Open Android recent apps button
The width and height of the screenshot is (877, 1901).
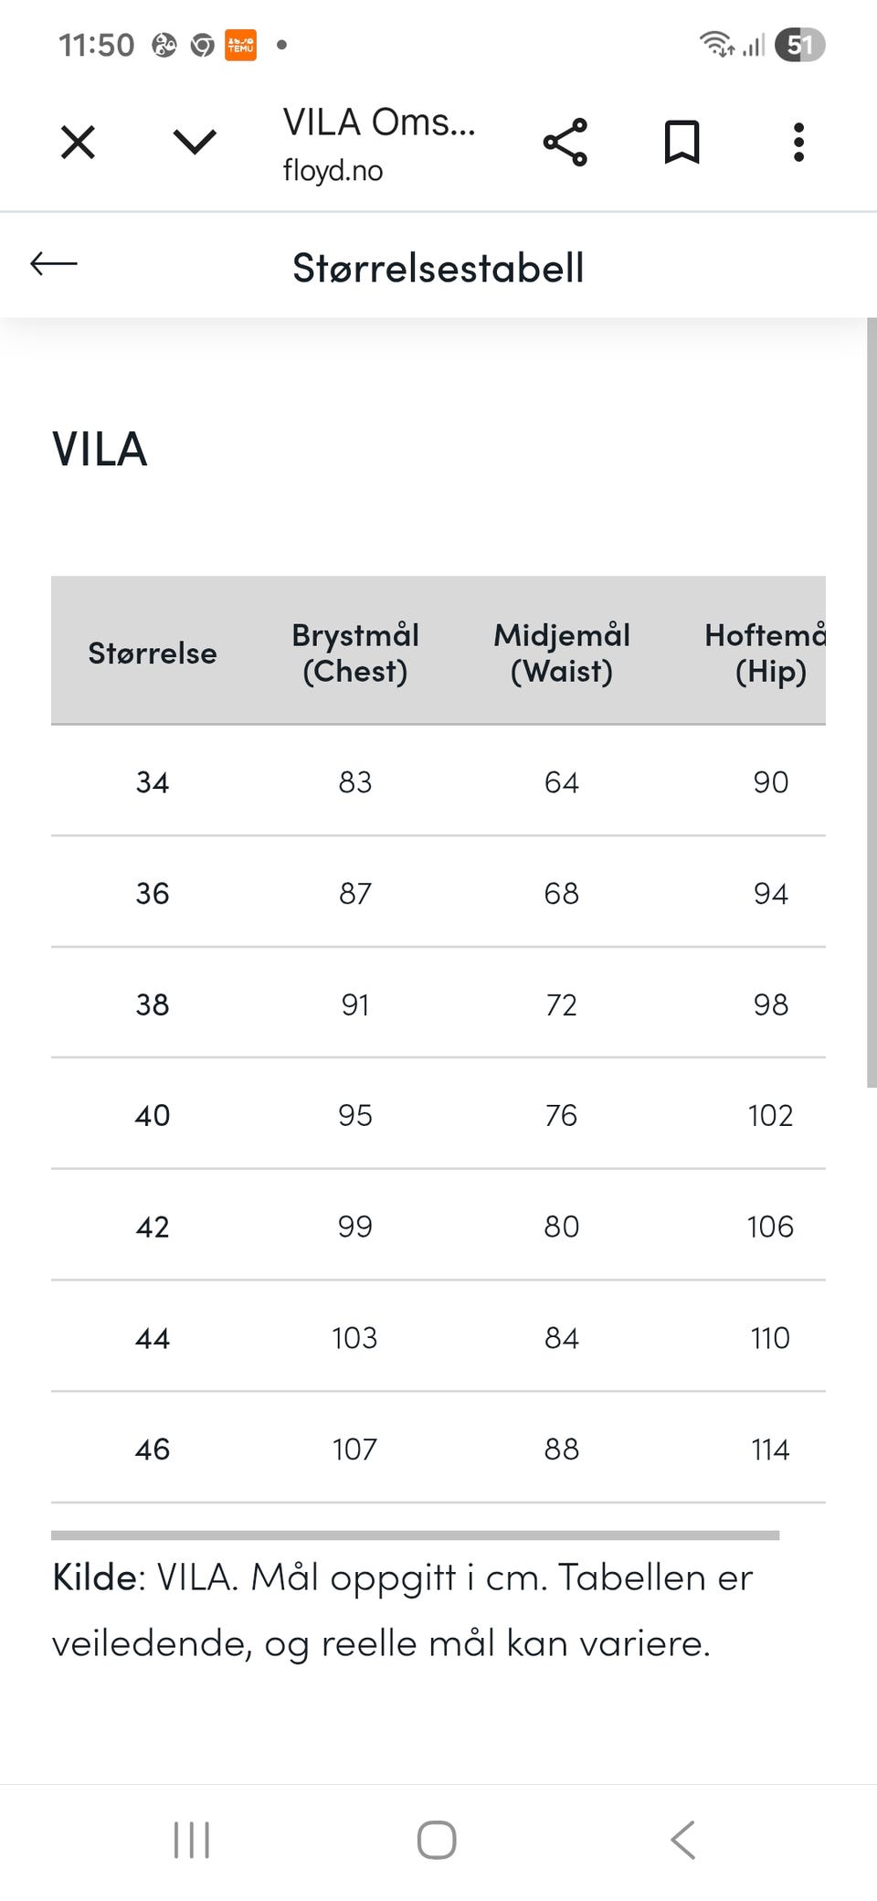(x=192, y=1840)
